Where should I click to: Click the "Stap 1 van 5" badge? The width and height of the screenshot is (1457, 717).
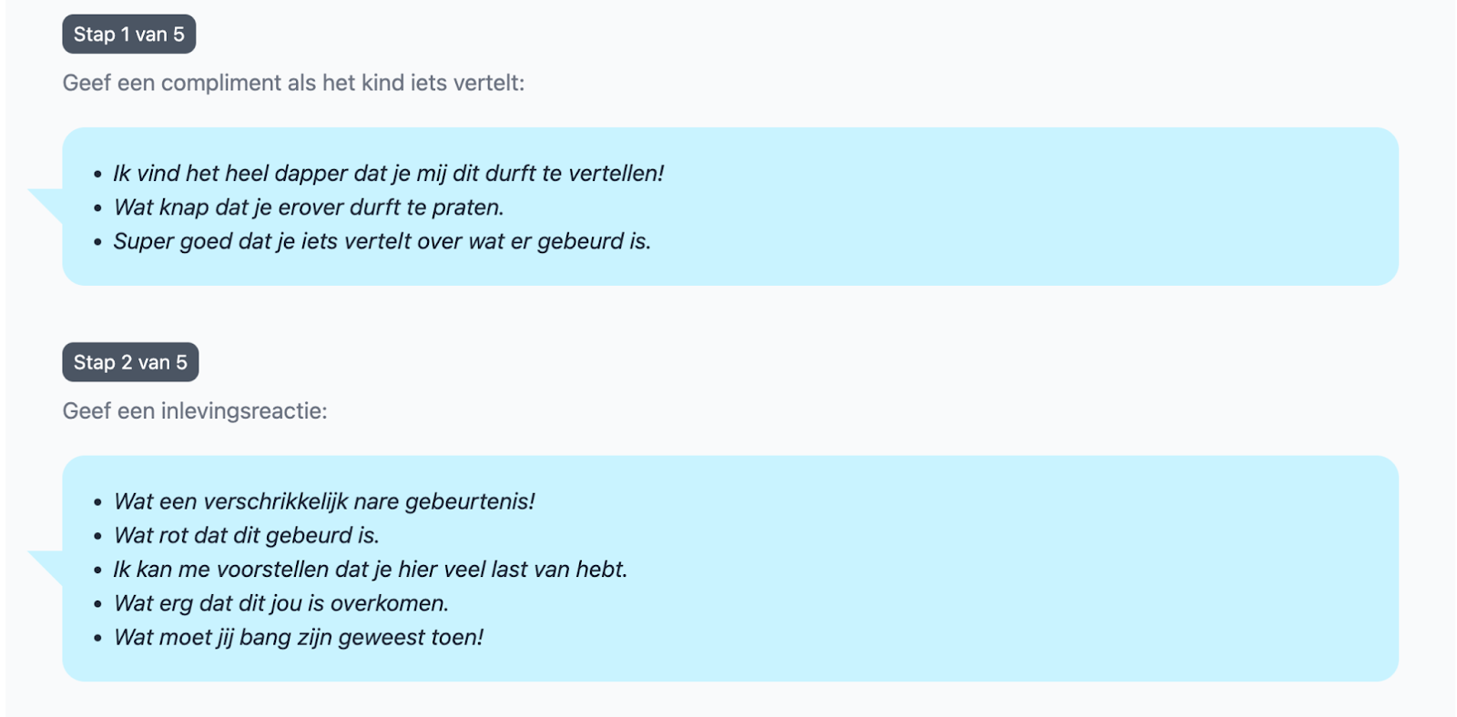[128, 35]
